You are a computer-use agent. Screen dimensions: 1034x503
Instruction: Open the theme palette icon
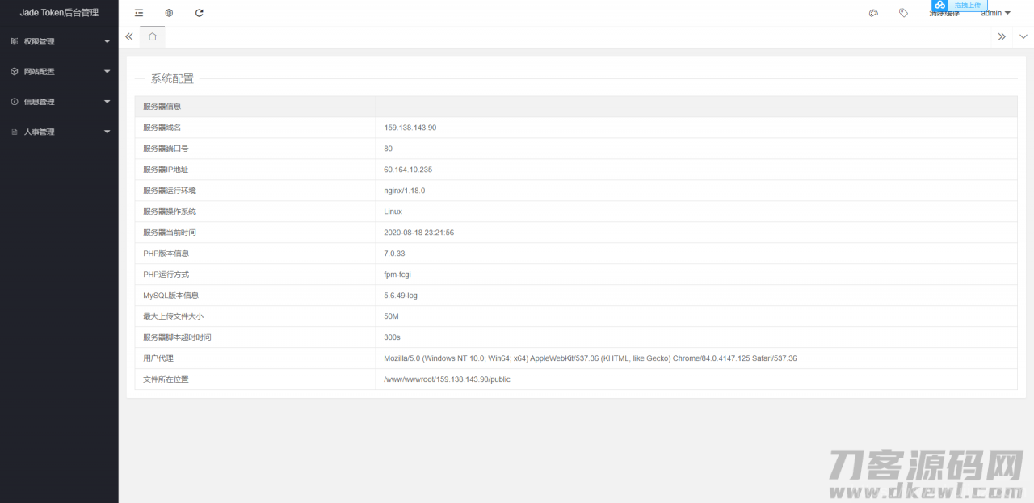click(873, 13)
